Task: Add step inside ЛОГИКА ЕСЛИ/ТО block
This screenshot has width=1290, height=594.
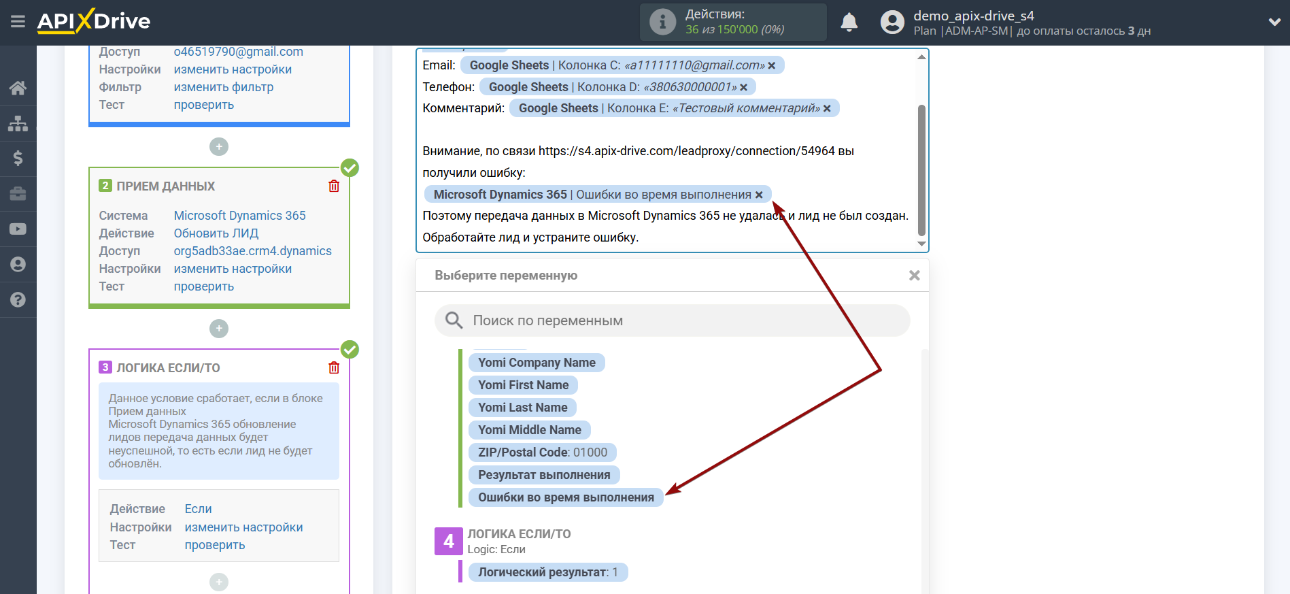Action: click(219, 582)
